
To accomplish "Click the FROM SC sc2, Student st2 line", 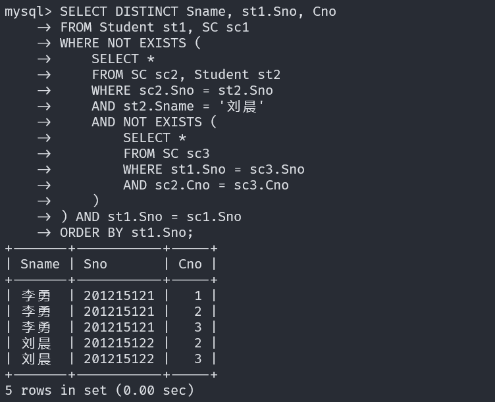I will point(186,74).
